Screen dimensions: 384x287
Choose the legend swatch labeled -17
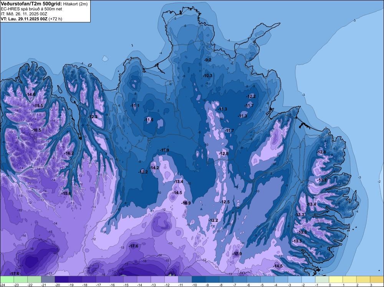point(103,279)
